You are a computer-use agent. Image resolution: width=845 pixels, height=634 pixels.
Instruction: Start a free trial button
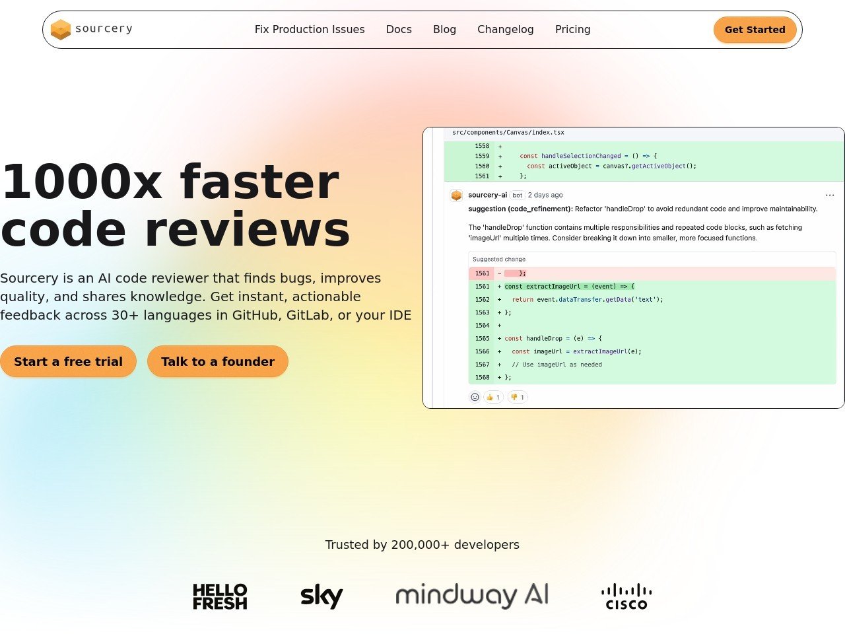point(68,361)
